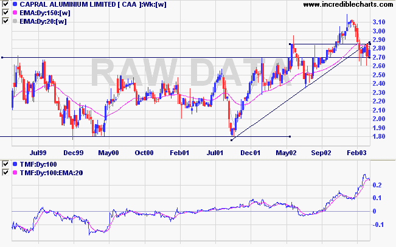Screen dimensions: 396x247
Task: Click blue color dot beside CAPRAL ALUMINIUM
Action: click(15, 4)
